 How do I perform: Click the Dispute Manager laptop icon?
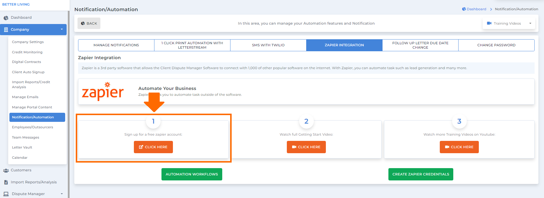point(6,194)
